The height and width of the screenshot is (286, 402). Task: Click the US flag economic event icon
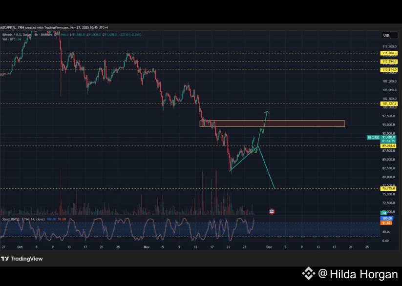272,211
